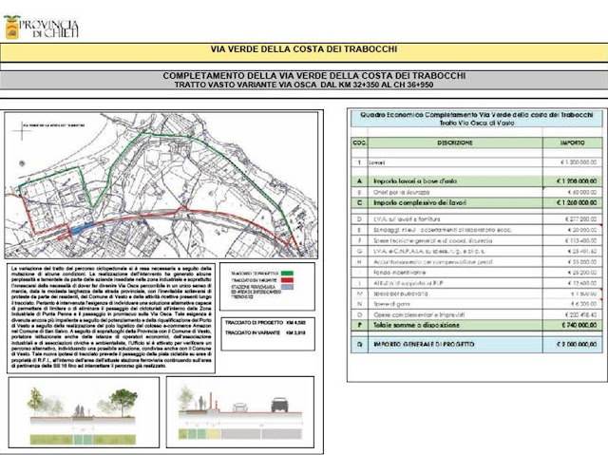Open the route map drawing
The image size is (608, 455).
(x=161, y=185)
